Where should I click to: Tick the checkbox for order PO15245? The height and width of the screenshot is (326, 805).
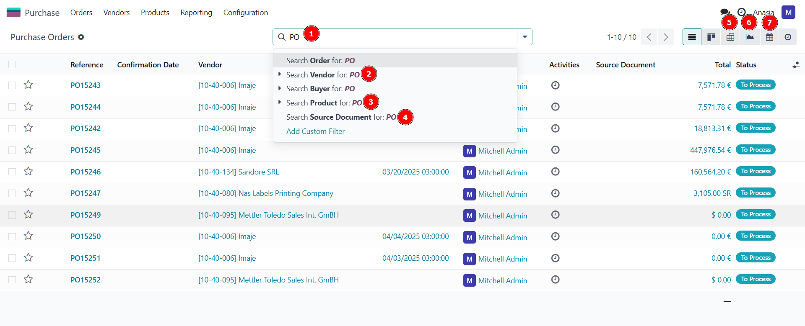[12, 150]
